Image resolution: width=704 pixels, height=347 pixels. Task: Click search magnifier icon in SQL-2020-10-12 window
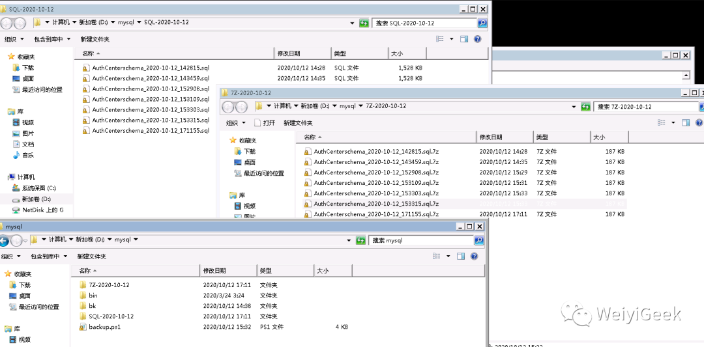tap(482, 23)
